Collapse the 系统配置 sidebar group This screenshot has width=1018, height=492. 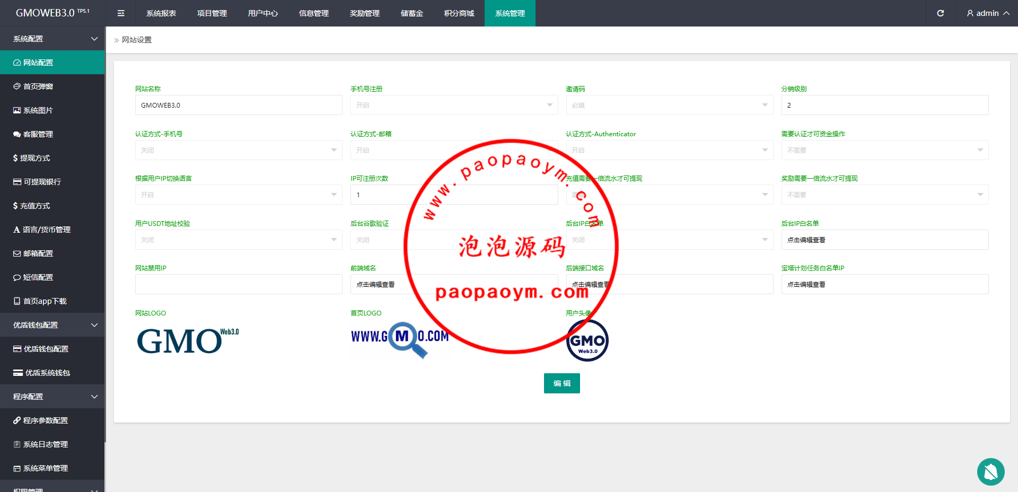[x=52, y=39]
